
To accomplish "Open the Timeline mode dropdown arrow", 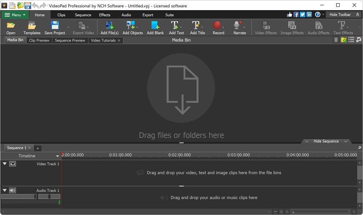I will point(57,156).
